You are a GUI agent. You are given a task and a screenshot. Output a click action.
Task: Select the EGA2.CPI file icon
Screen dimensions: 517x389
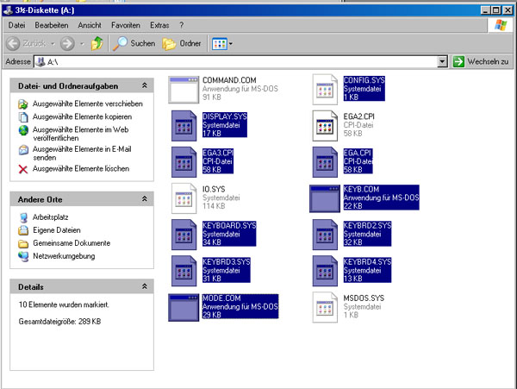[x=325, y=126]
